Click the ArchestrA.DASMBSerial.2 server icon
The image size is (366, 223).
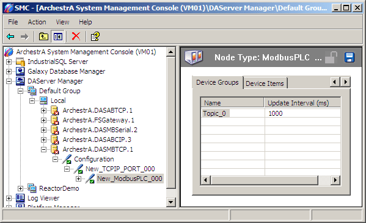55,130
